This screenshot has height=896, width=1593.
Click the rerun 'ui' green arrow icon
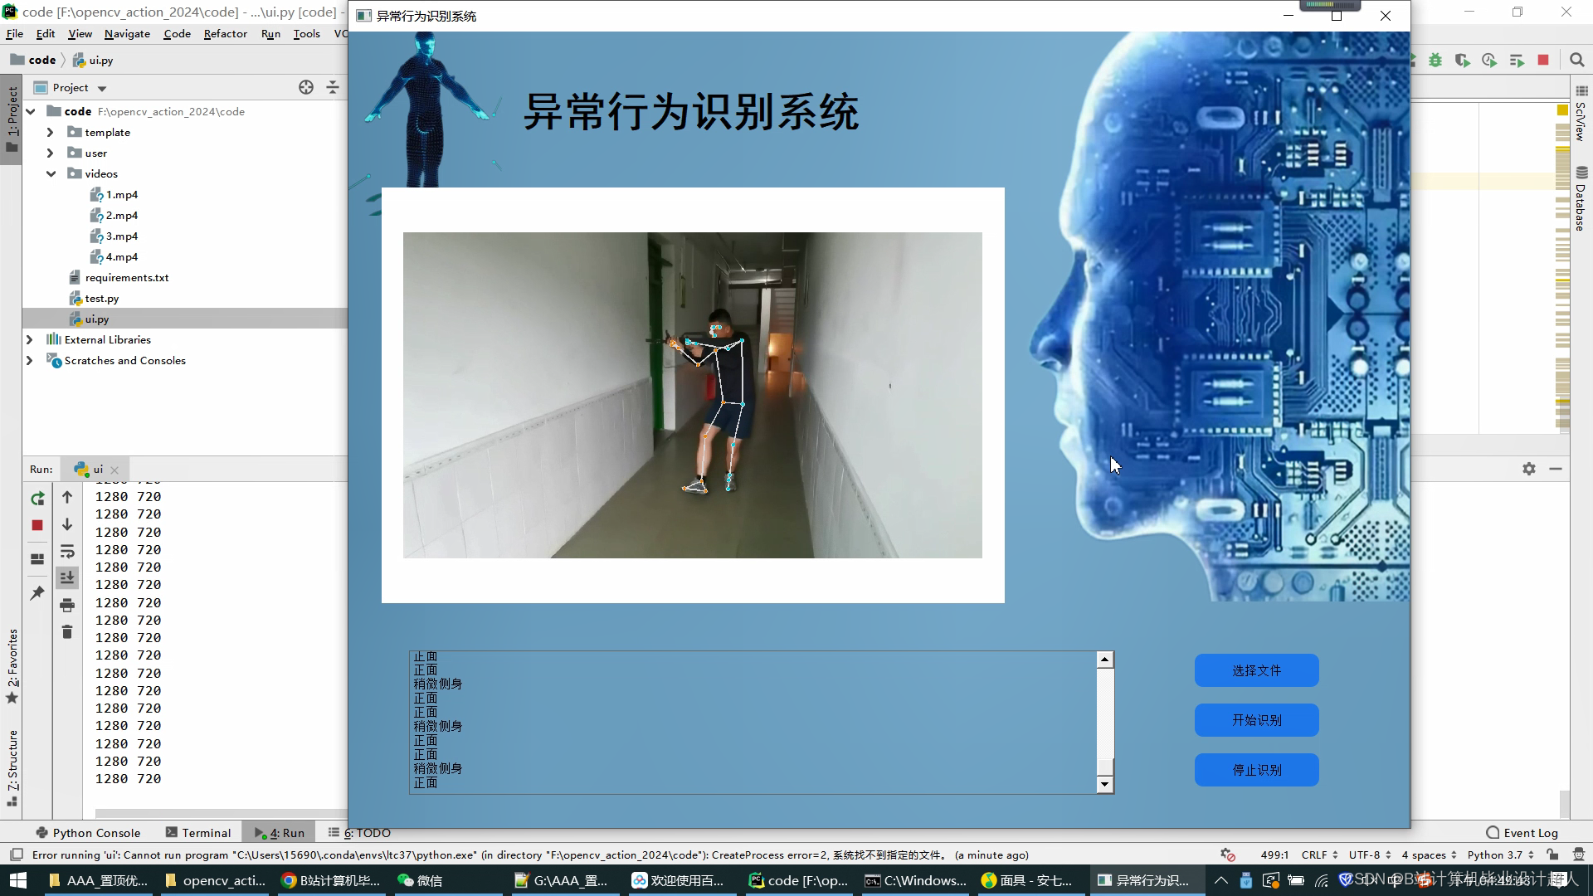(37, 499)
